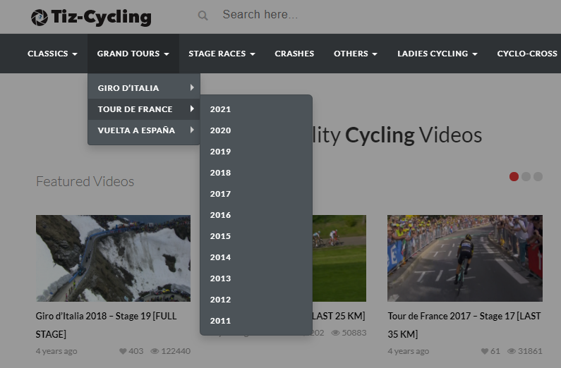Viewport: 561px width, 368px height.
Task: Switch to second featured slide dot
Action: click(526, 176)
